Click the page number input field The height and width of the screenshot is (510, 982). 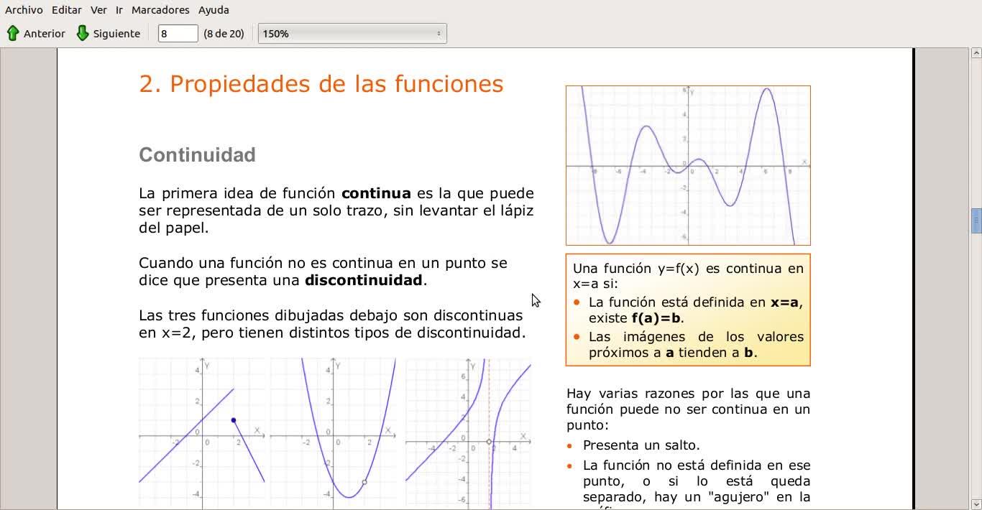[x=178, y=33]
